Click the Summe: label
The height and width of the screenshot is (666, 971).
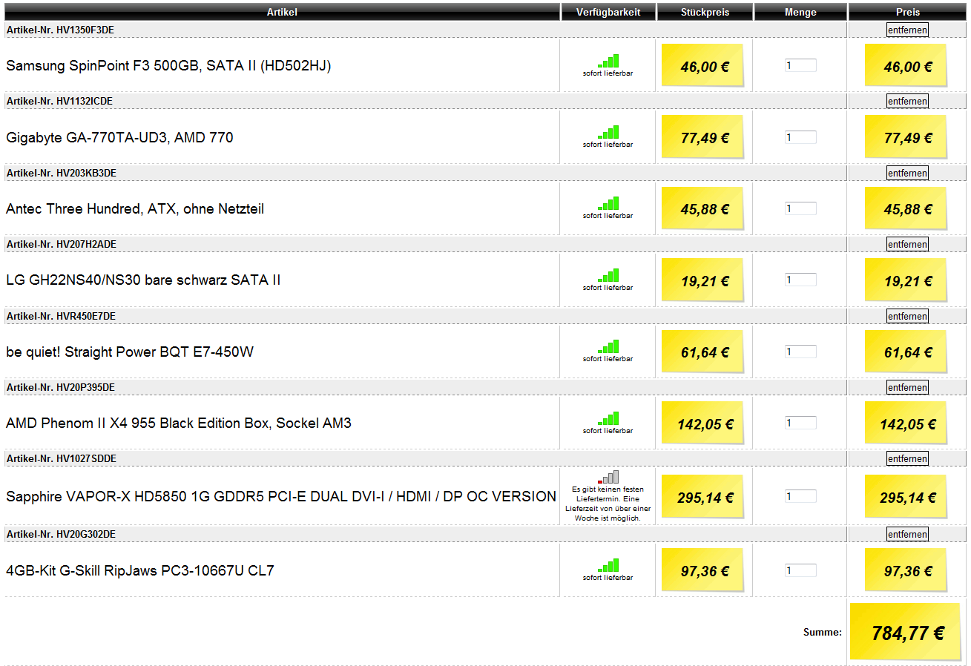coord(823,633)
